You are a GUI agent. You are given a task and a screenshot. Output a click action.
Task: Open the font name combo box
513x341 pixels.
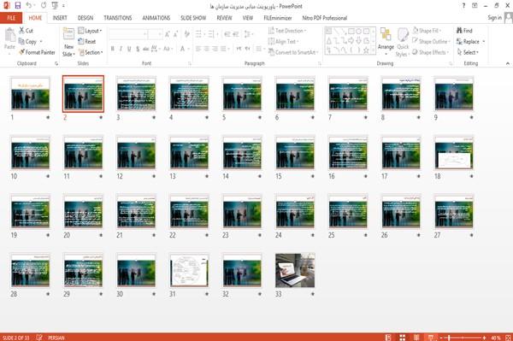click(127, 34)
